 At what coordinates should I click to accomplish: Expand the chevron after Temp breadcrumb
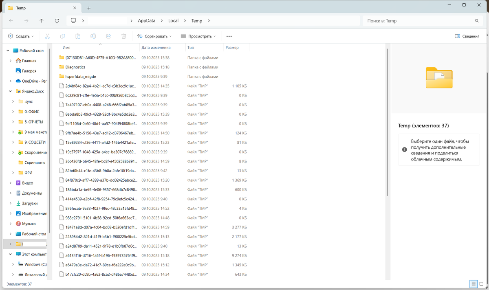208,21
